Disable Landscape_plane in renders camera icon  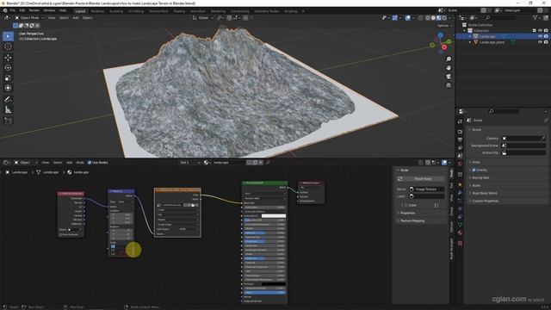(x=546, y=42)
